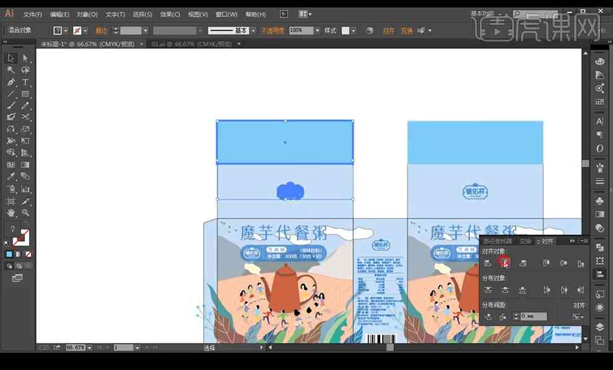This screenshot has width=613, height=370.
Task: Click vertical align top icon in Align panel
Action: (x=547, y=263)
